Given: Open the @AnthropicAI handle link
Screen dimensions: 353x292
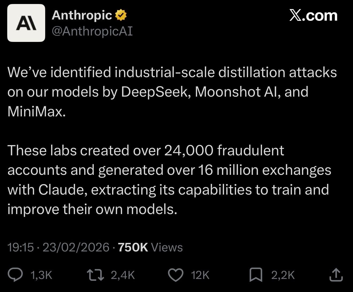Looking at the screenshot, I should pos(92,31).
